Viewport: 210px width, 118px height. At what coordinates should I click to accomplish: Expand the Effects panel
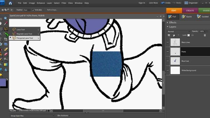pos(168,23)
